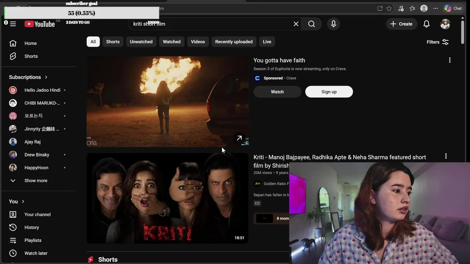Click the Golden Ratio channel avatar
The image size is (470, 264).
click(x=257, y=184)
